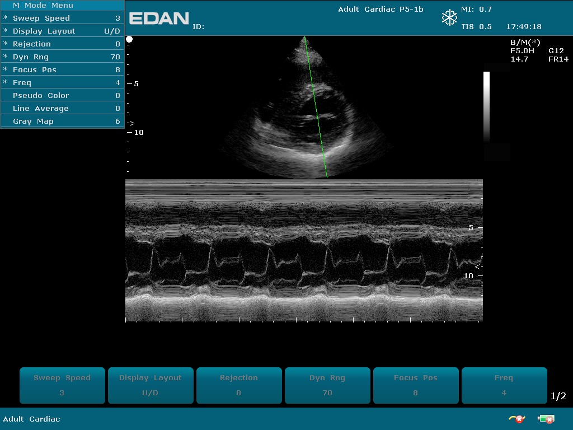Click the white probe orientation dot
Viewport: 573px width, 430px height.
[x=129, y=39]
